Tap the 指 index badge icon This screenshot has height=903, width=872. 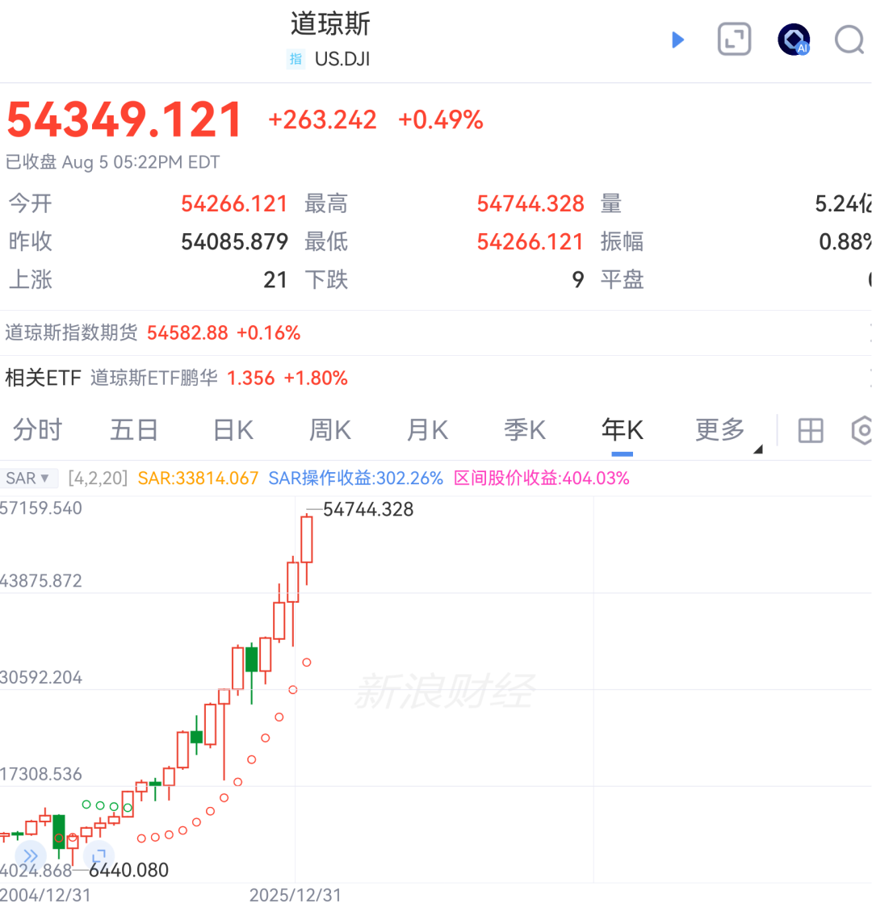coord(296,59)
